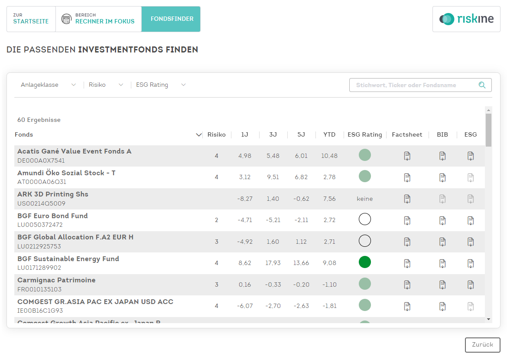Toggle sort arrow next to Fonds column
Image resolution: width=507 pixels, height=360 pixels.
199,135
